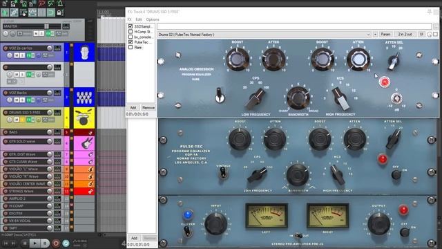Click the STRINGS Wave track icon

point(90,192)
